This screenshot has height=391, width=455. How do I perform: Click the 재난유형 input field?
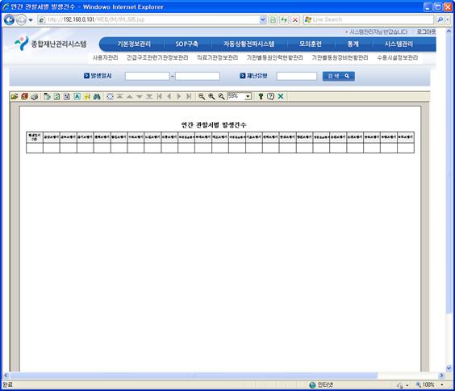coord(297,76)
